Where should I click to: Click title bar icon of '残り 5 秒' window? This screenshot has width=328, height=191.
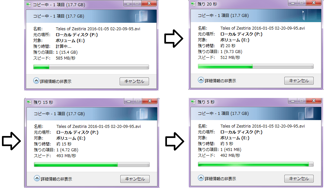click(193, 102)
